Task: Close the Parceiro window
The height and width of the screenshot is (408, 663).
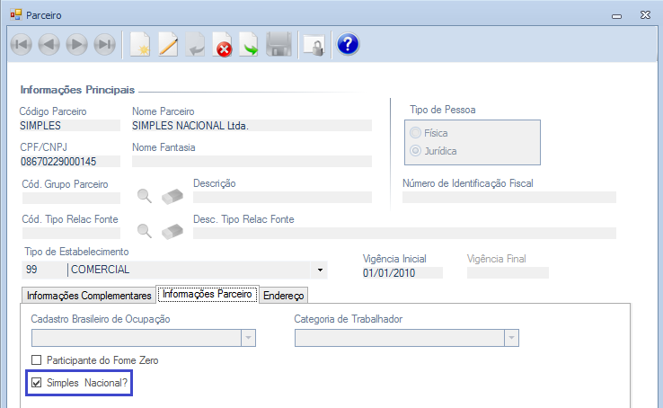Action: click(645, 14)
